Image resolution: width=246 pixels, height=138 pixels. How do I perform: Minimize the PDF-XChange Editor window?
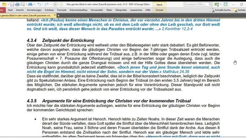click(x=233, y=5)
